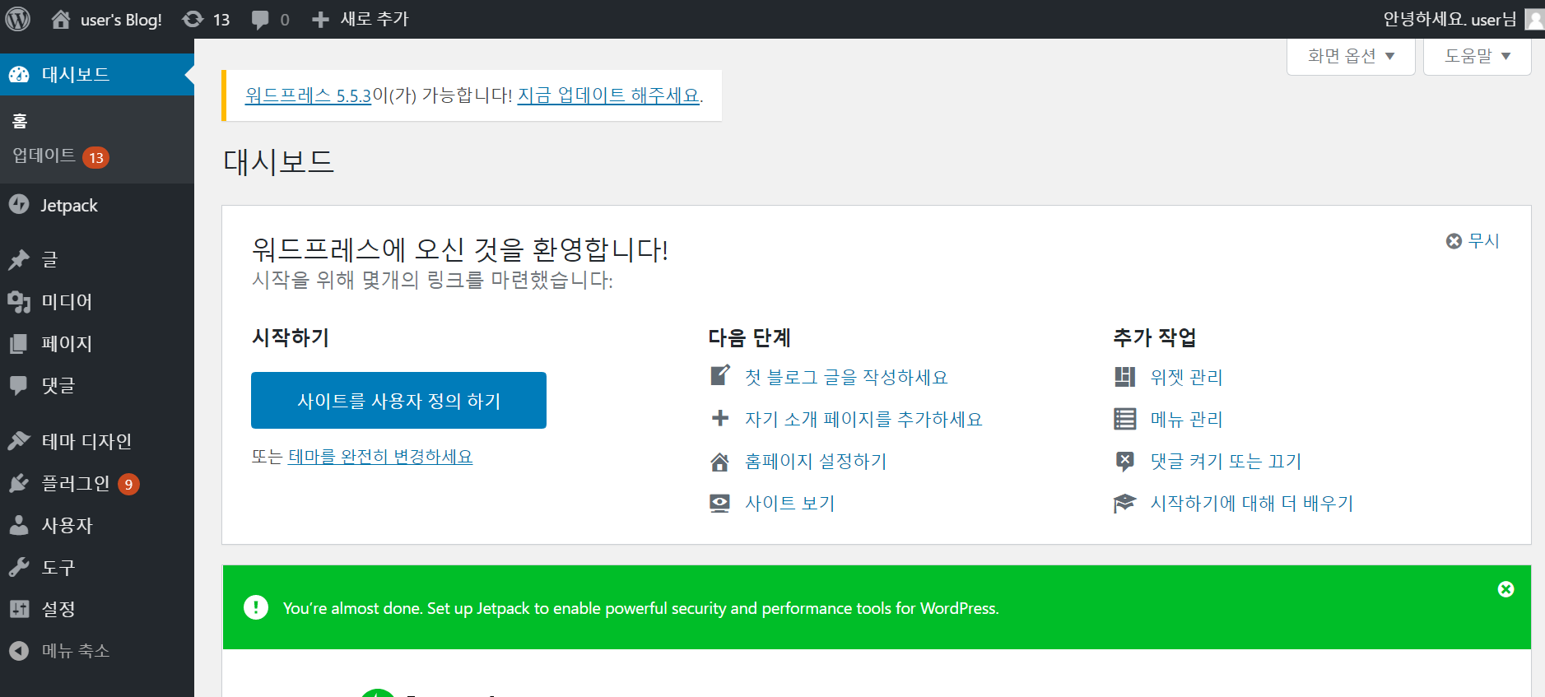Click the 워드프레스 5.5.3 link
This screenshot has width=1545, height=697.
coord(309,95)
